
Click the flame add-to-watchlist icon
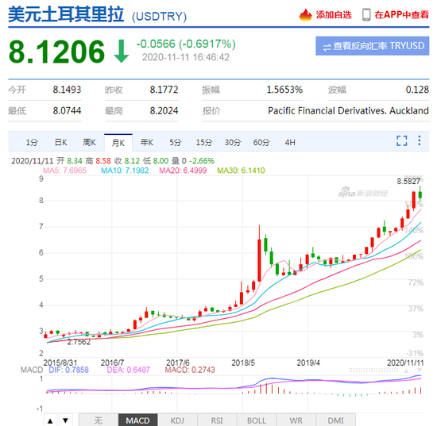pyautogui.click(x=305, y=15)
